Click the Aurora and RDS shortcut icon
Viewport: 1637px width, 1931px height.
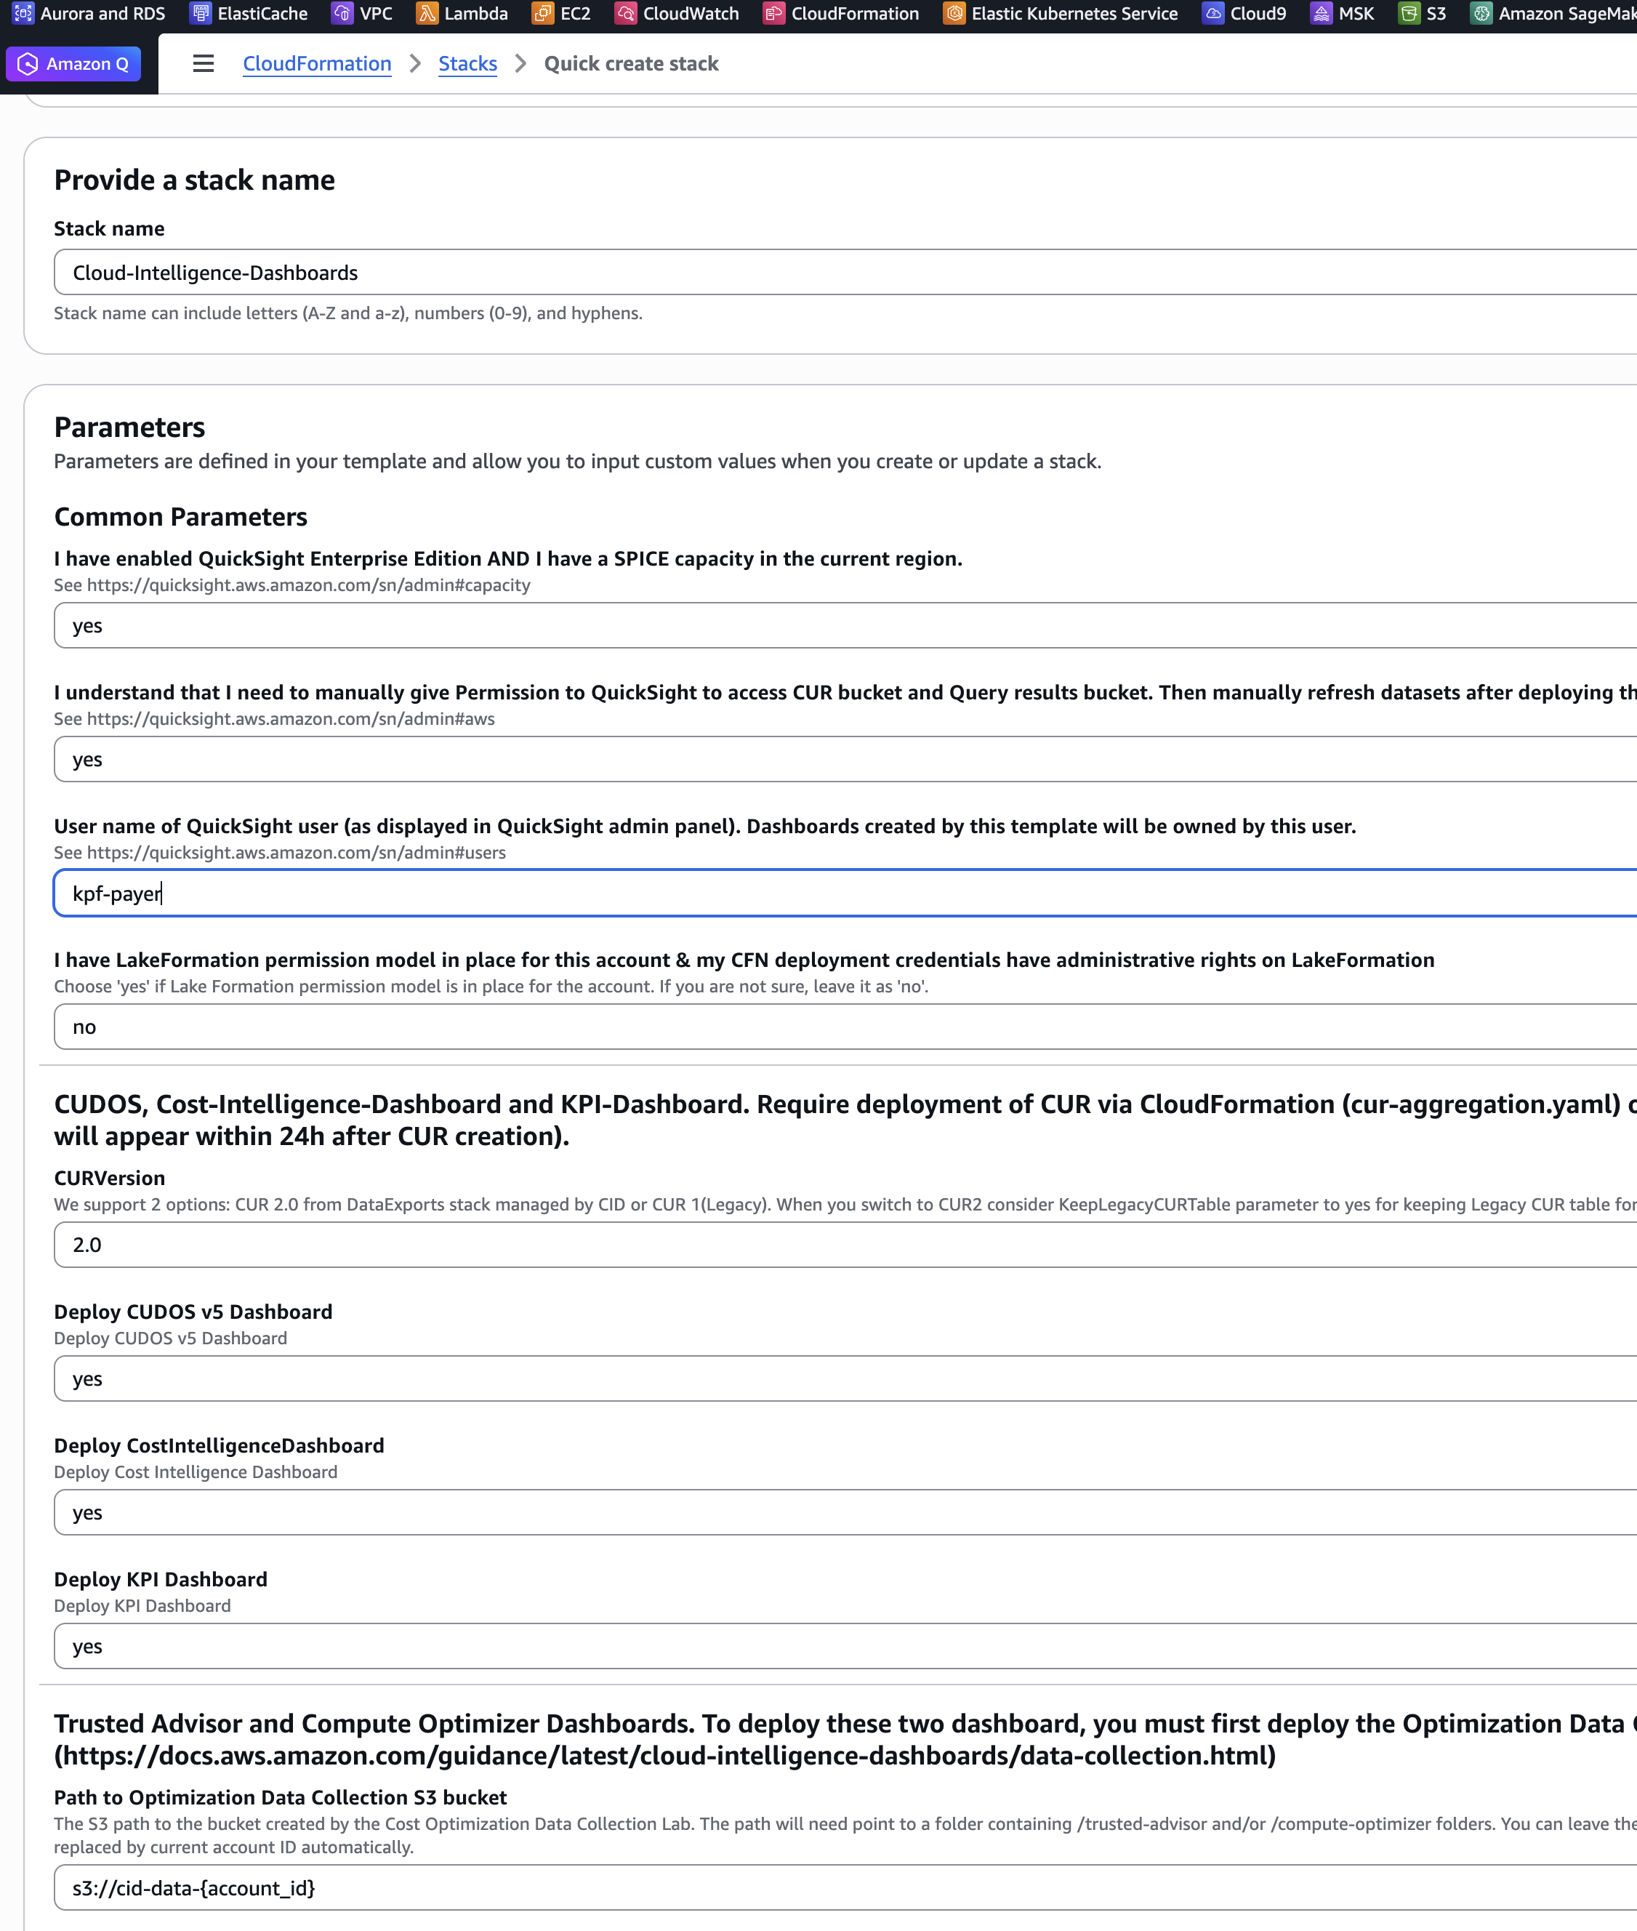23,13
